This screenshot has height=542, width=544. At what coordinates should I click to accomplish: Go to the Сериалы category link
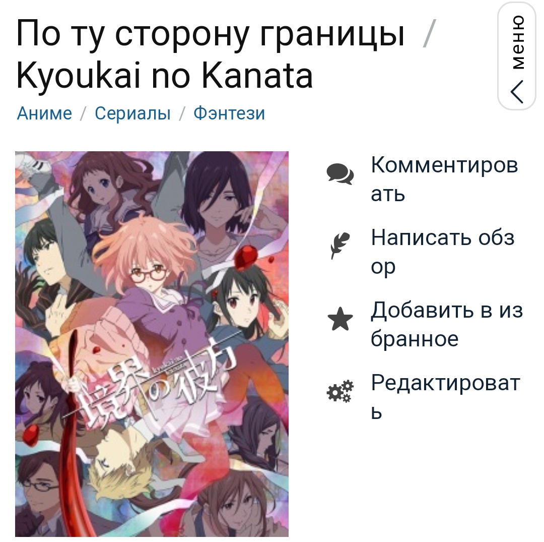point(133,113)
